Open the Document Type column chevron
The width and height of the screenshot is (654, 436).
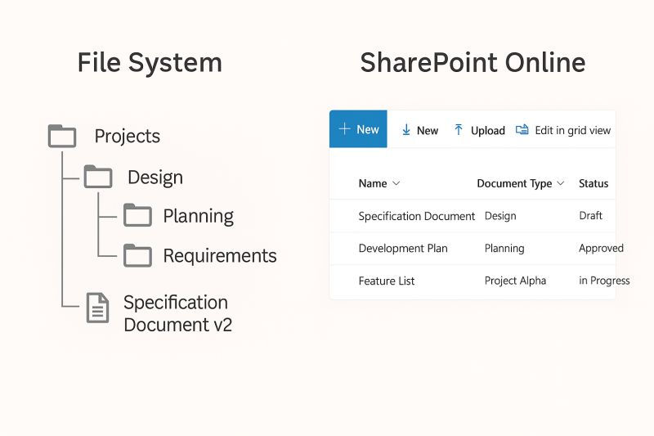pyautogui.click(x=561, y=183)
